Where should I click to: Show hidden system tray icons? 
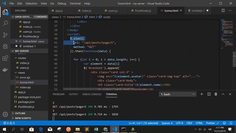[x=195, y=129]
